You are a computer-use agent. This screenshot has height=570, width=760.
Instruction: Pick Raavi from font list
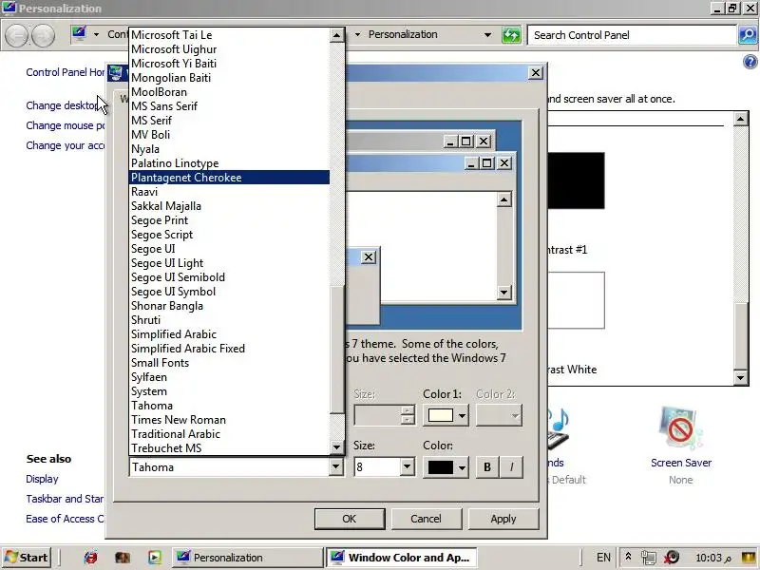click(x=230, y=192)
